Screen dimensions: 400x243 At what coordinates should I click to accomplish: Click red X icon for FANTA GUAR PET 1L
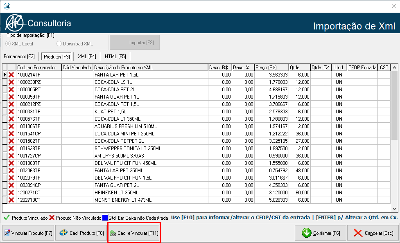click(11, 97)
